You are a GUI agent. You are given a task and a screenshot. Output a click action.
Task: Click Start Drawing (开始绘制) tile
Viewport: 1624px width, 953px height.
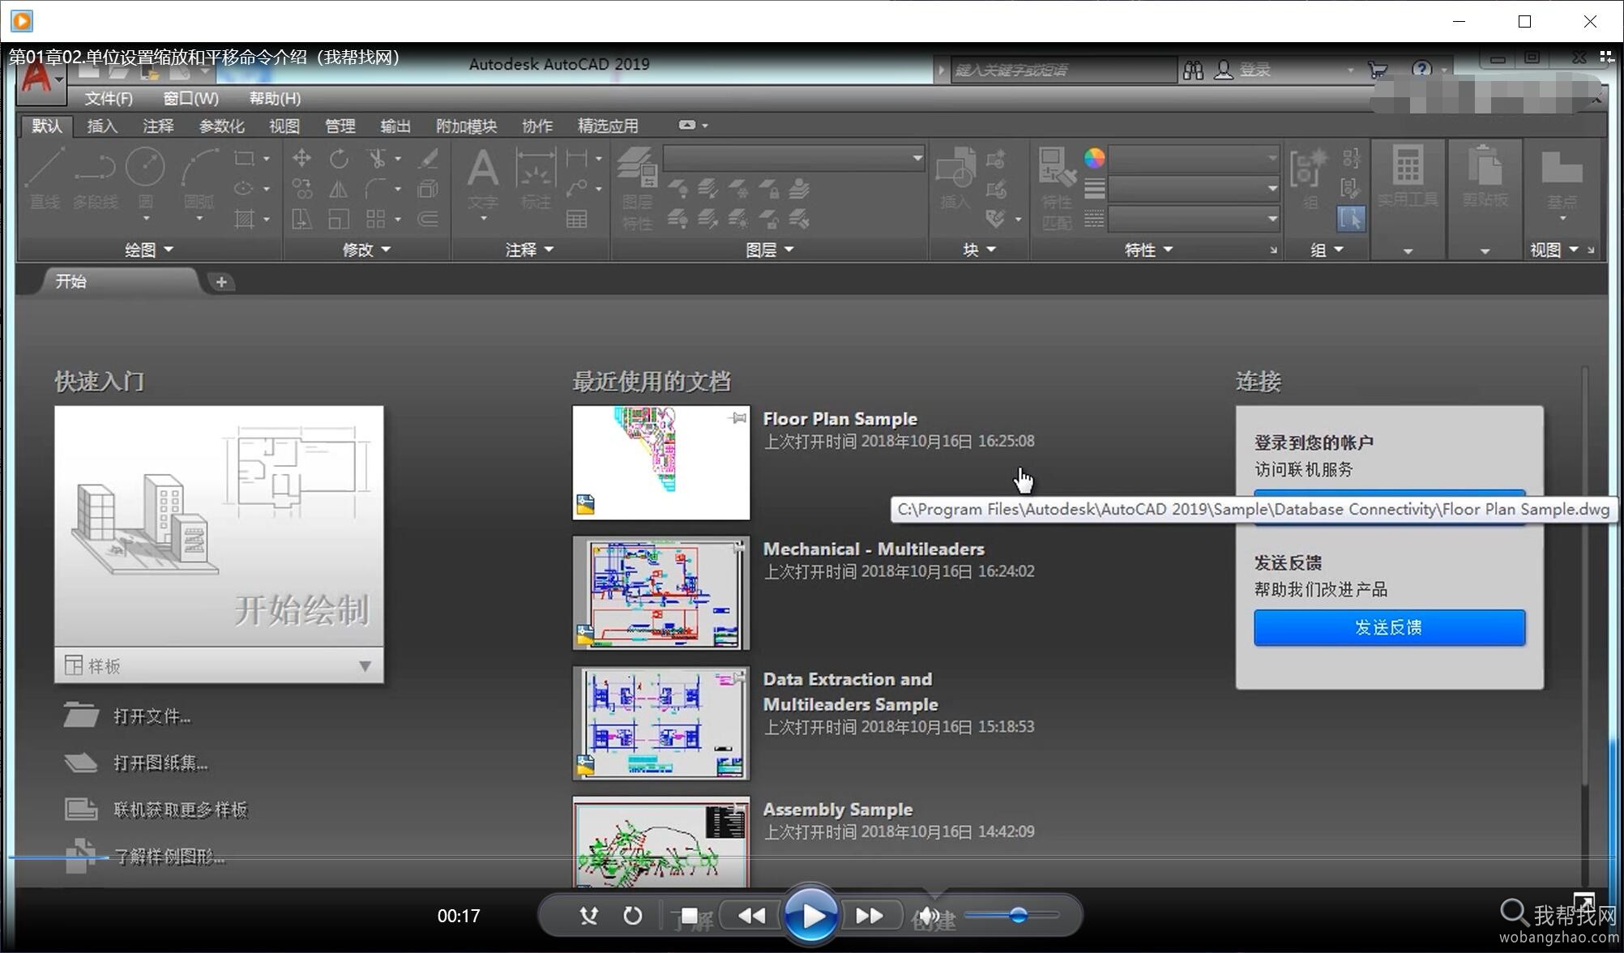point(219,525)
